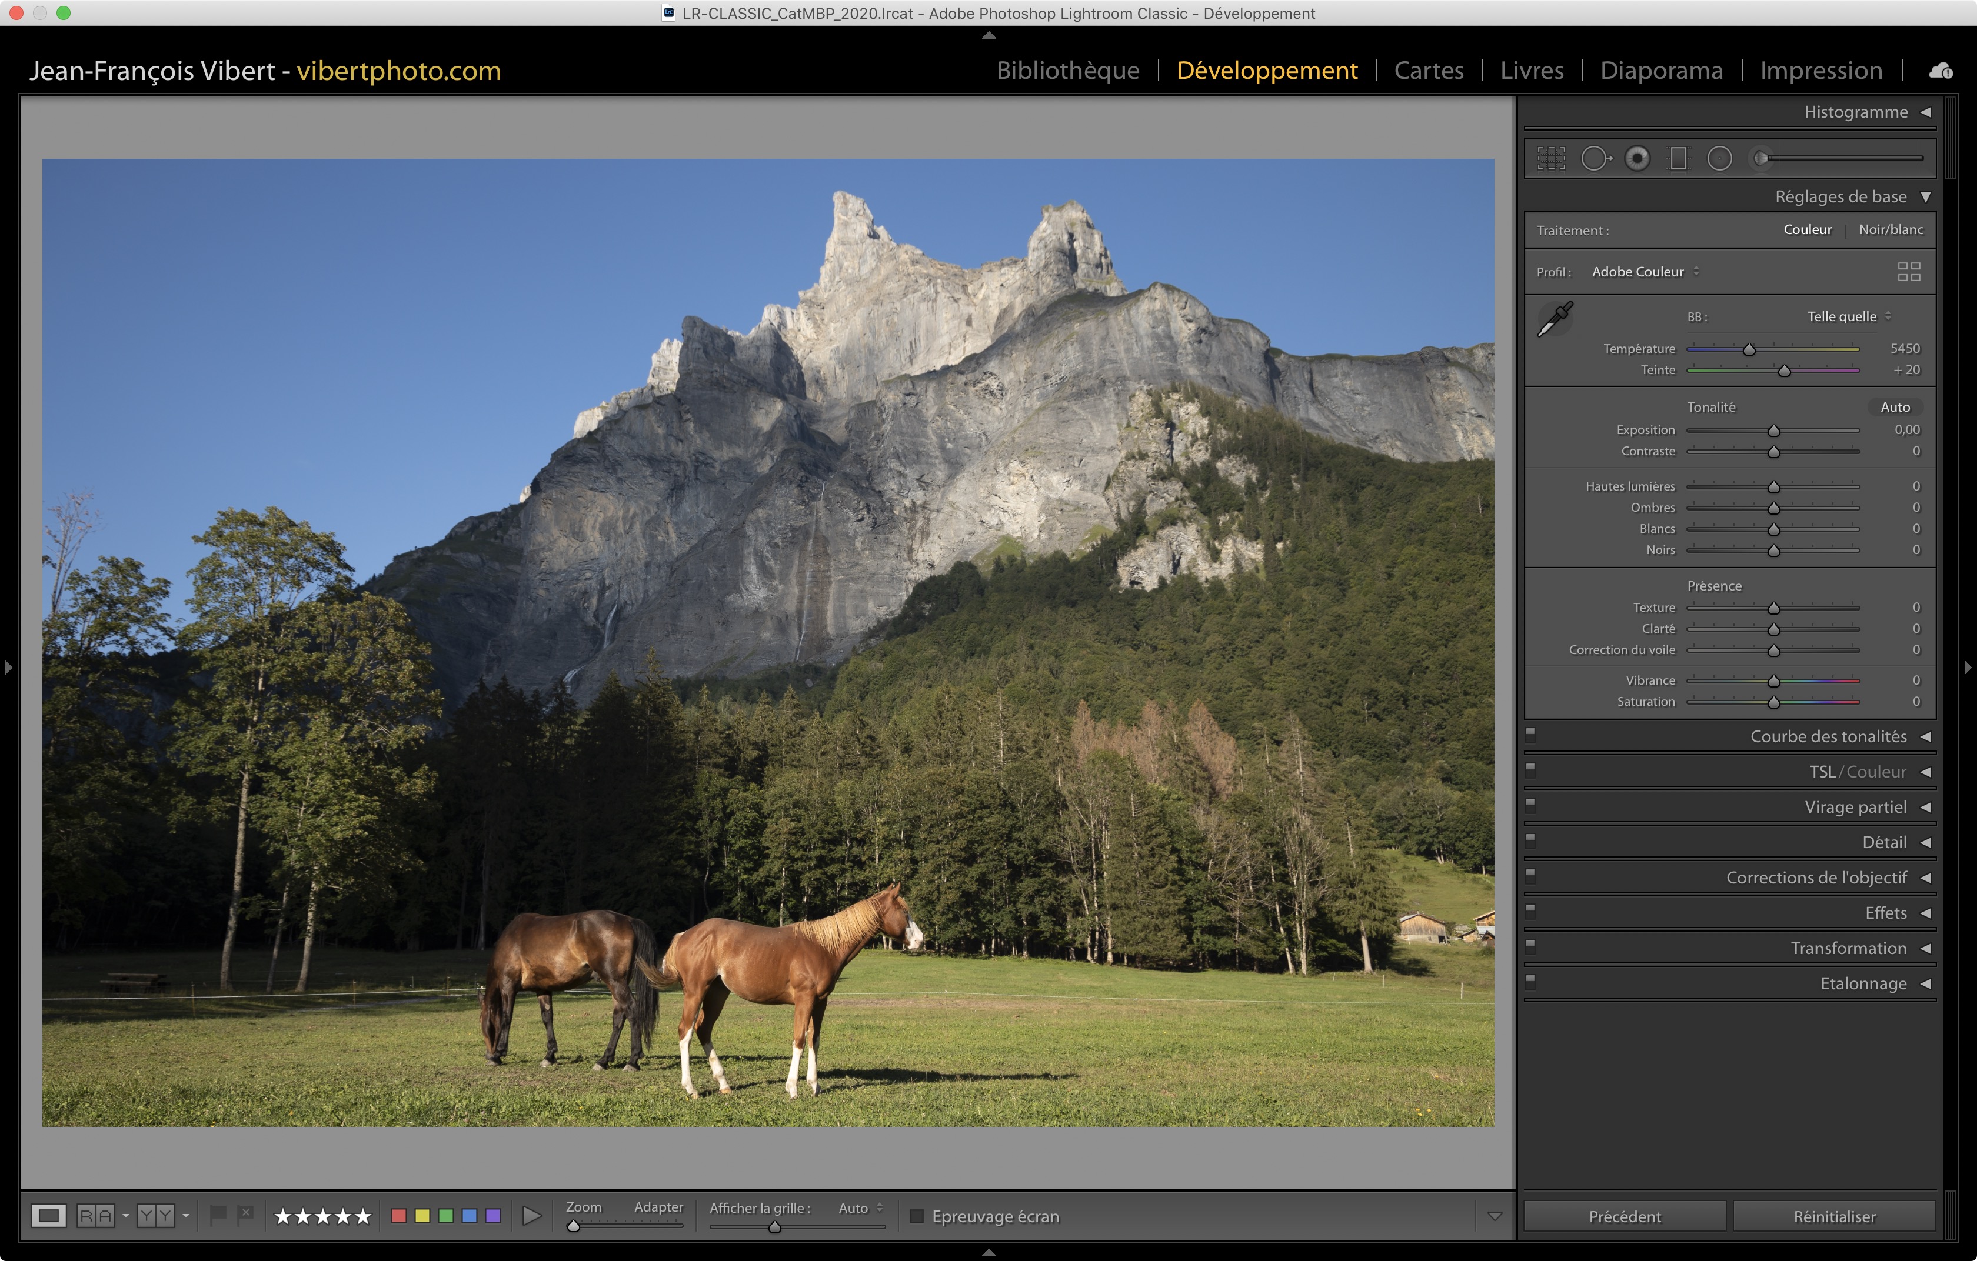Expand the Détail panel
Viewport: 1977px width, 1261px height.
coord(1884,843)
